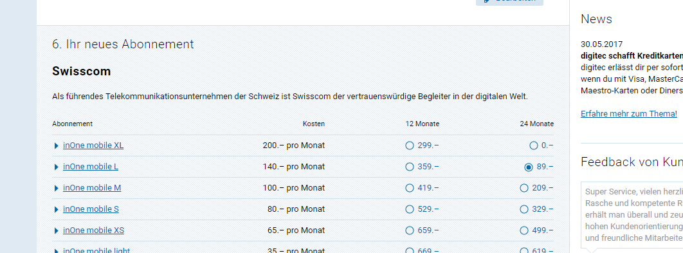Click the '100.– pro Monat' cost cell
The height and width of the screenshot is (253, 683).
[294, 187]
